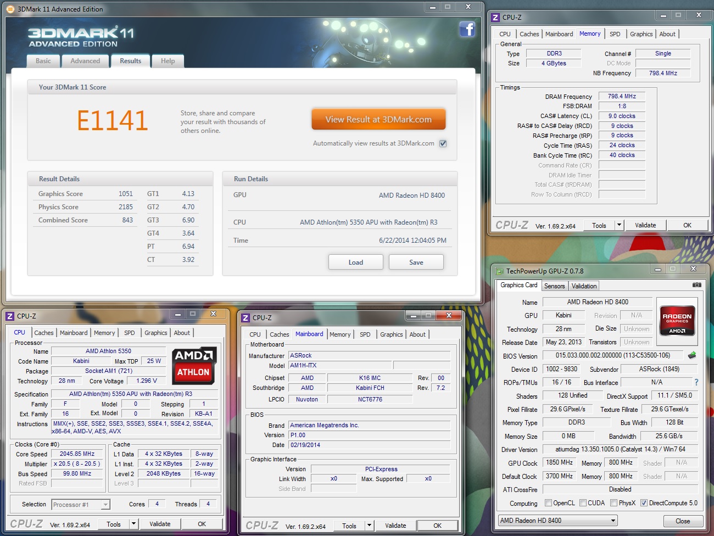The image size is (714, 536).
Task: Open Tools dropdown arrow in CPU-Z Memory window
Action: [x=620, y=225]
